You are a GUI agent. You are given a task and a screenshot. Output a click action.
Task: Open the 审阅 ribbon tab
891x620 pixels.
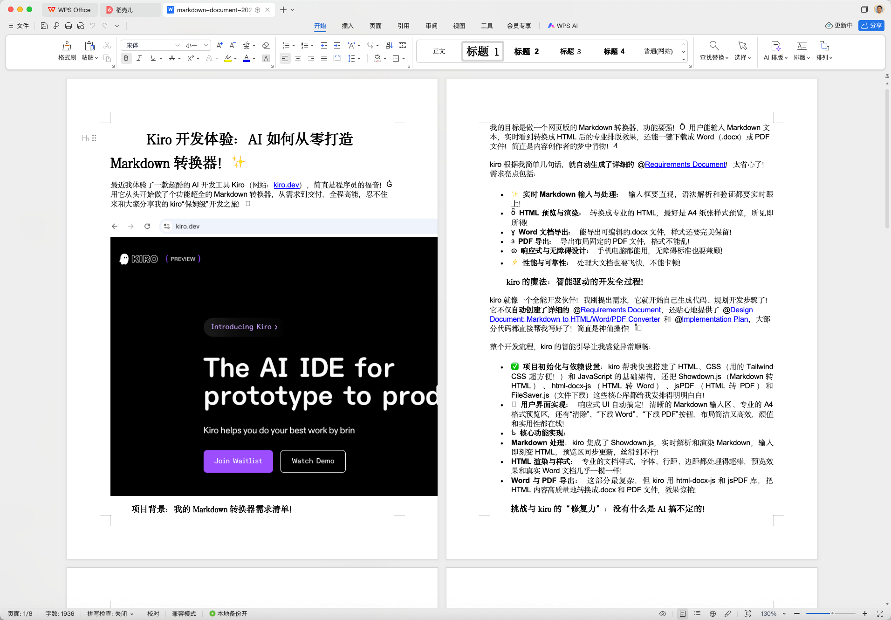pyautogui.click(x=432, y=26)
